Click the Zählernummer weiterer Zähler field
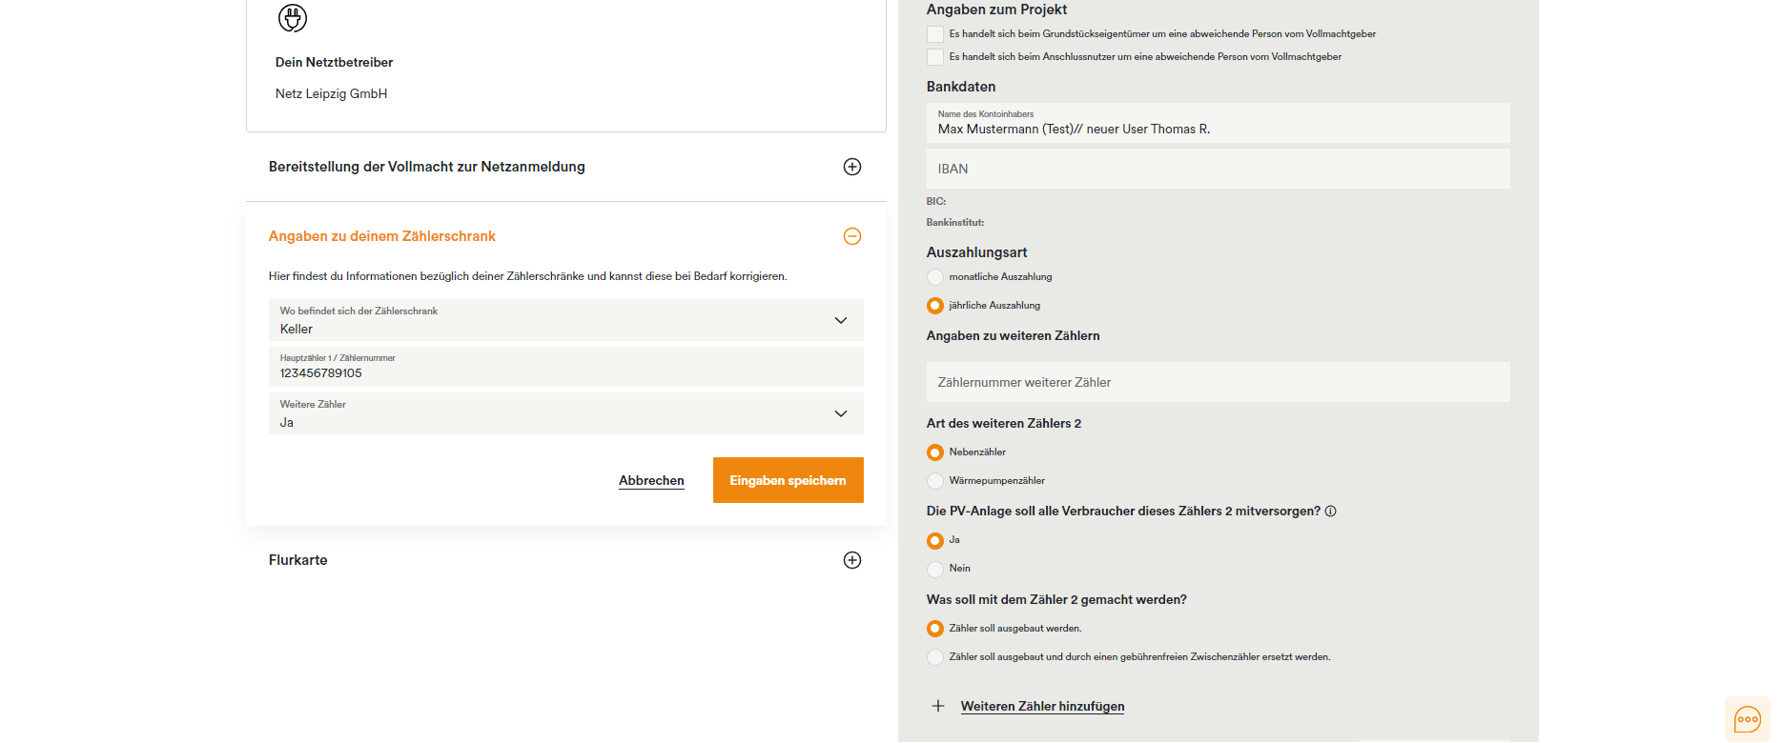Screen dimensions: 1782x743 (x=1219, y=382)
